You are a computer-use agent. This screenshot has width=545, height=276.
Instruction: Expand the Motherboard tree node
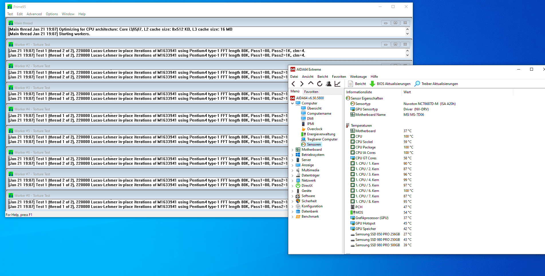[x=292, y=150]
